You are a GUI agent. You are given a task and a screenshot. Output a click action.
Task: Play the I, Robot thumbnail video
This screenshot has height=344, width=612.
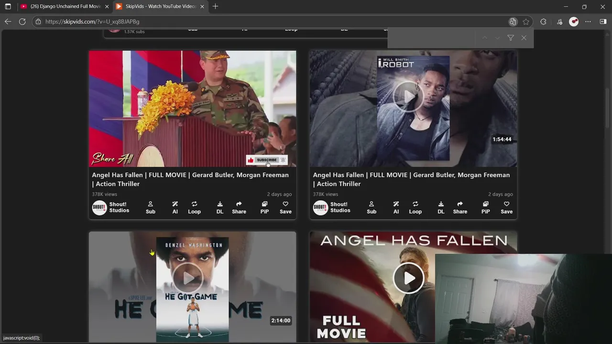[408, 97]
